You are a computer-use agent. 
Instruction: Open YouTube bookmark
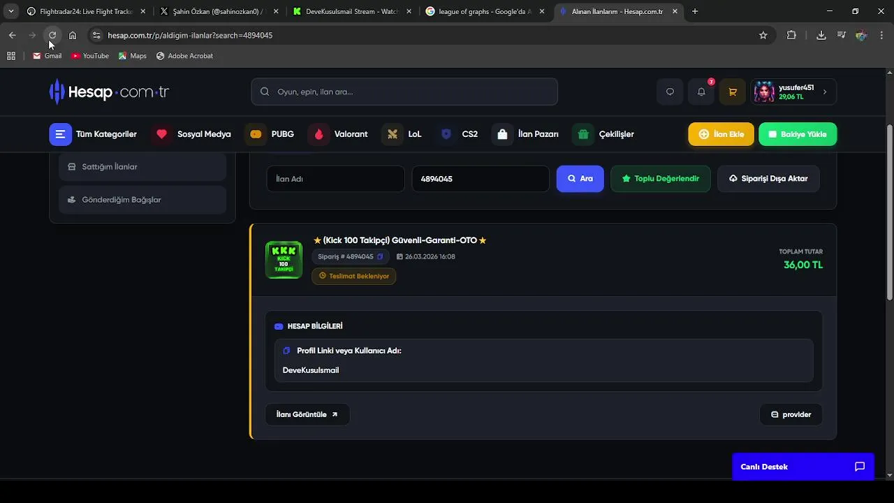pos(90,56)
